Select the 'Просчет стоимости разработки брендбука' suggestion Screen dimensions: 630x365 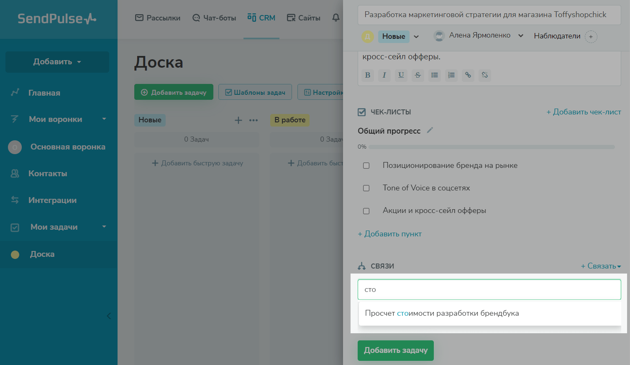pos(442,313)
